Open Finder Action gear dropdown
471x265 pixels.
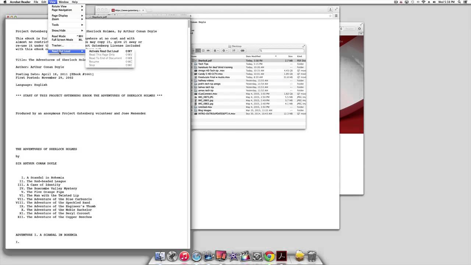tap(224, 50)
